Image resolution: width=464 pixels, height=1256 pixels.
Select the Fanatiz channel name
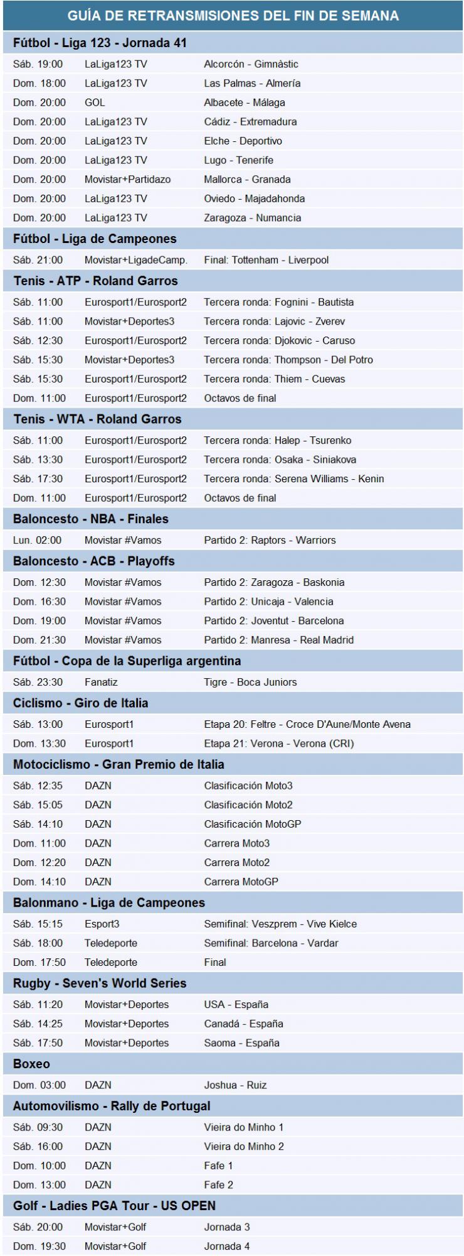[101, 683]
